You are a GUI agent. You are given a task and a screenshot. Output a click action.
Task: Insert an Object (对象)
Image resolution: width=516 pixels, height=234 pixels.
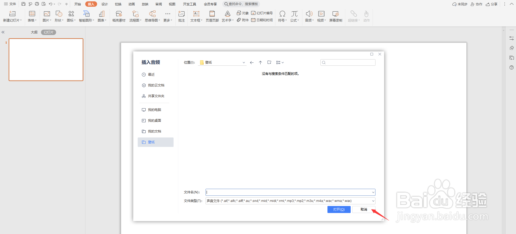(x=243, y=13)
